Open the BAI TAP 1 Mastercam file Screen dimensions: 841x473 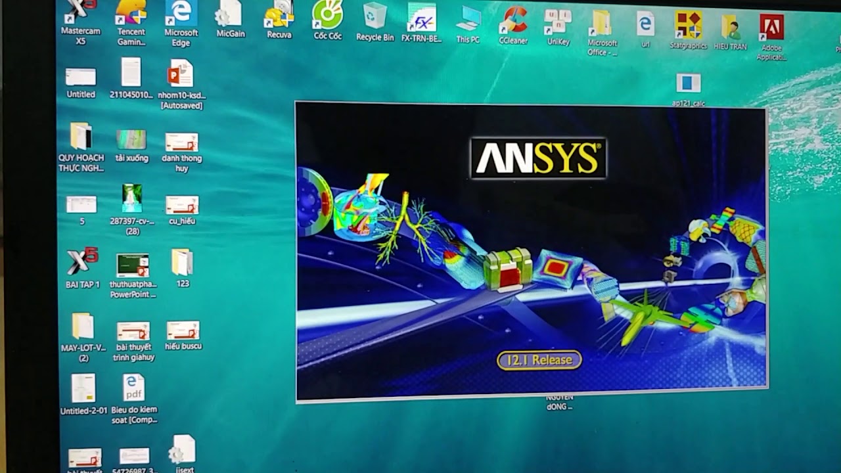[82, 269]
